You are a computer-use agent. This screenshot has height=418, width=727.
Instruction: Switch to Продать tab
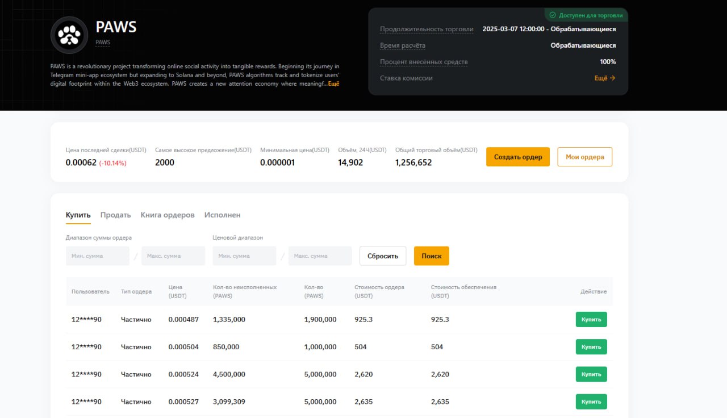pos(116,215)
